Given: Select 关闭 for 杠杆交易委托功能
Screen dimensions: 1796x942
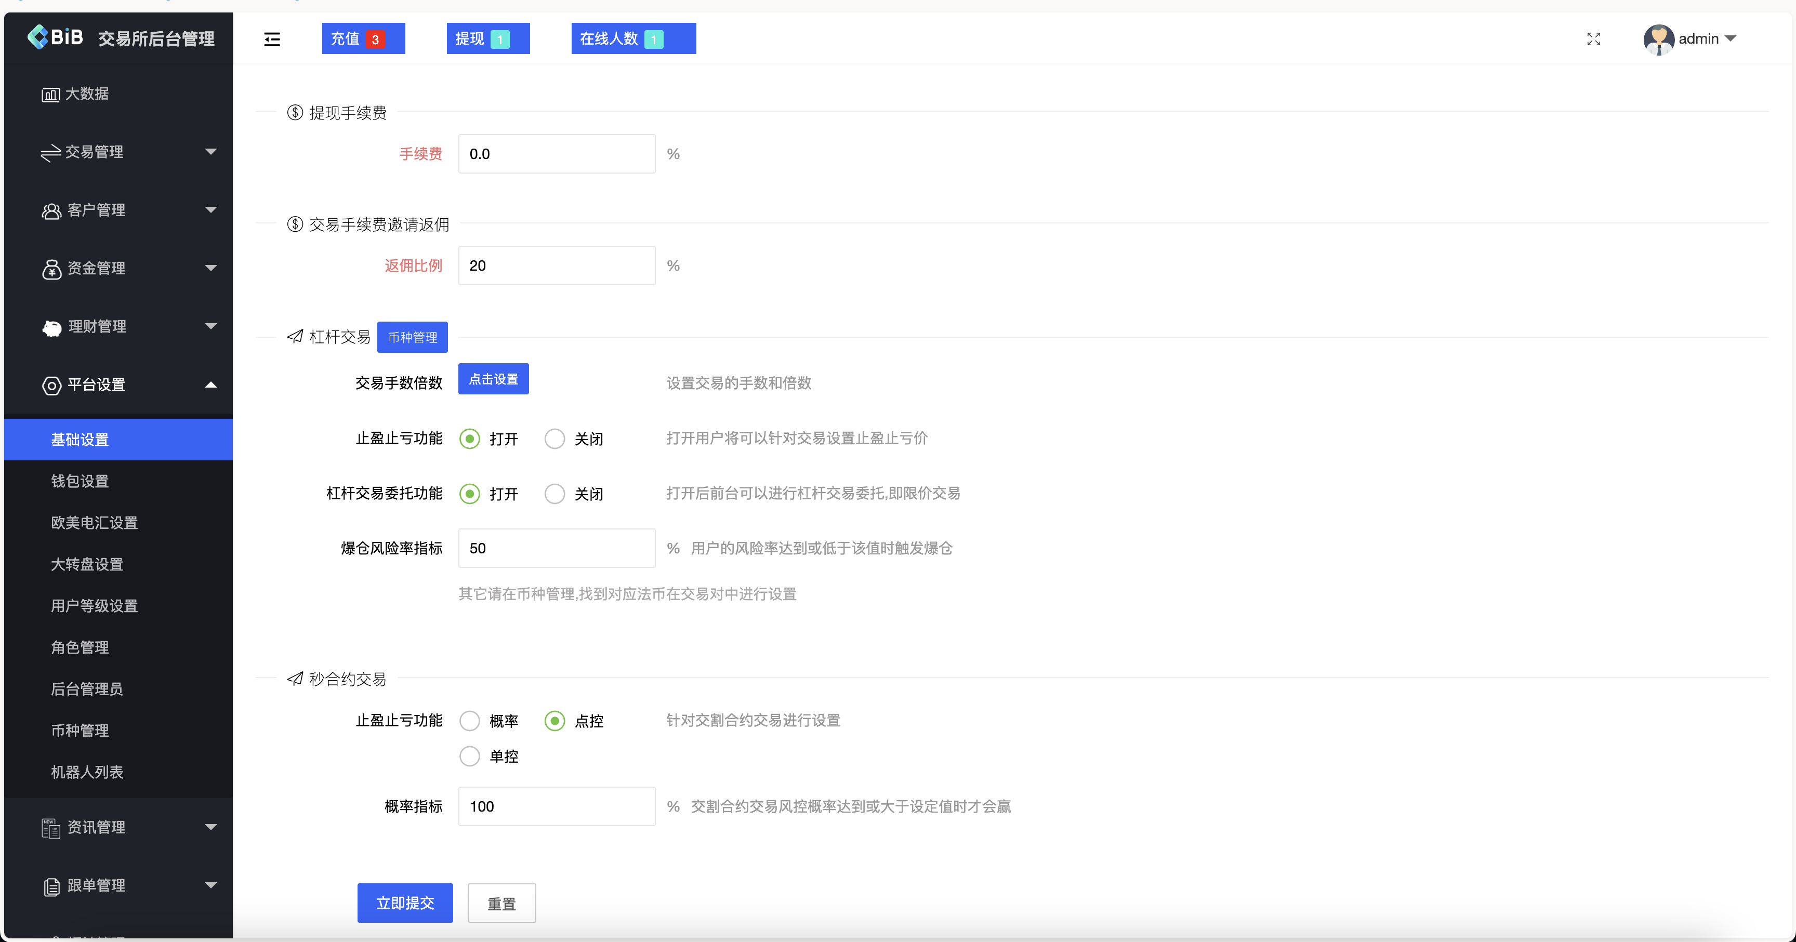Looking at the screenshot, I should coord(555,494).
